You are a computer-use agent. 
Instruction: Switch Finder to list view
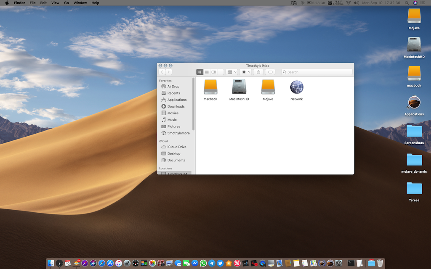pyautogui.click(x=207, y=72)
